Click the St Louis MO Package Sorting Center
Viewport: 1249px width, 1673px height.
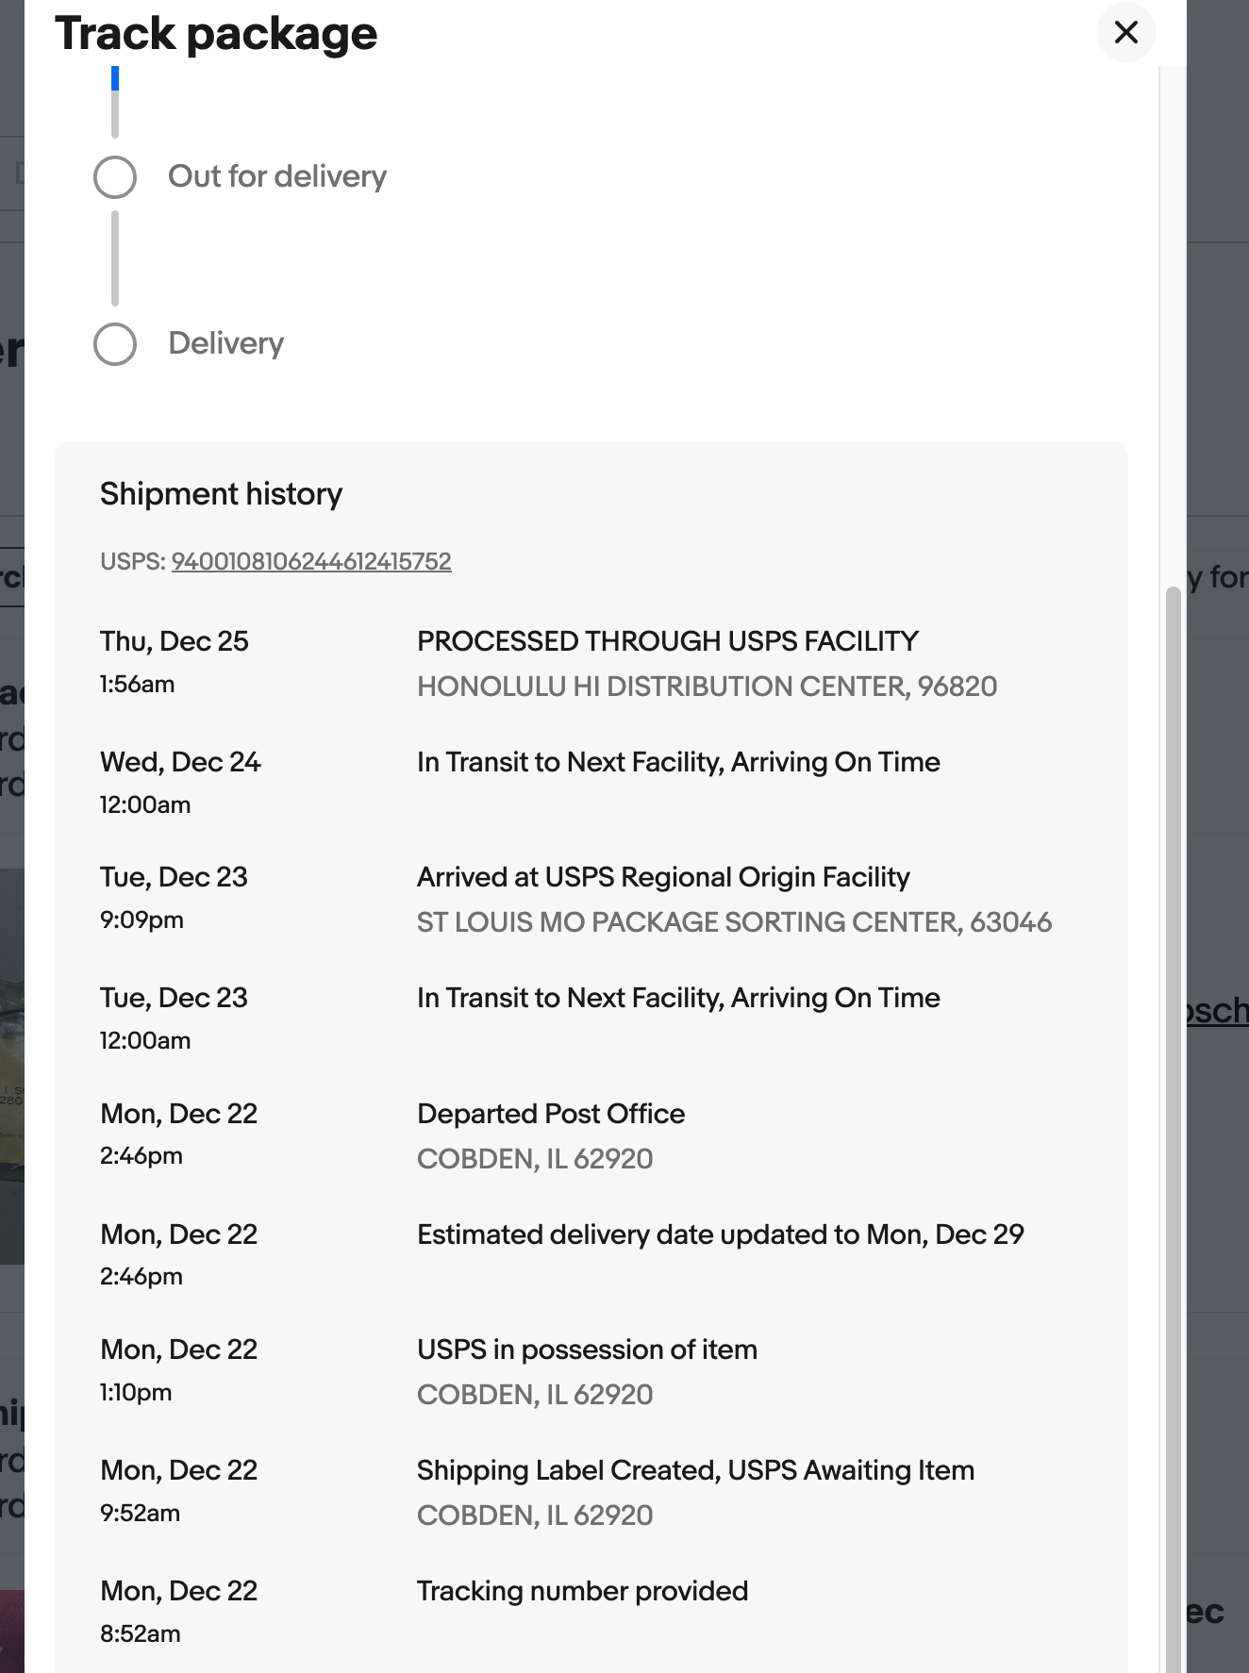(734, 922)
